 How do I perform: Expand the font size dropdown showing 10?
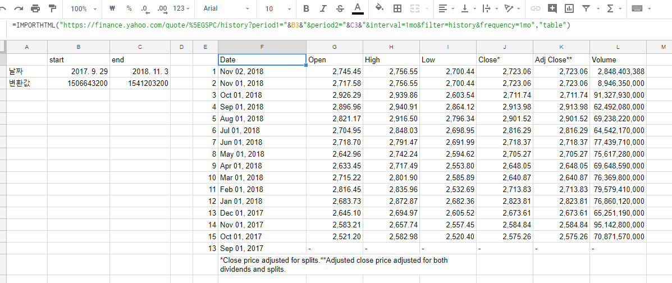pos(275,8)
